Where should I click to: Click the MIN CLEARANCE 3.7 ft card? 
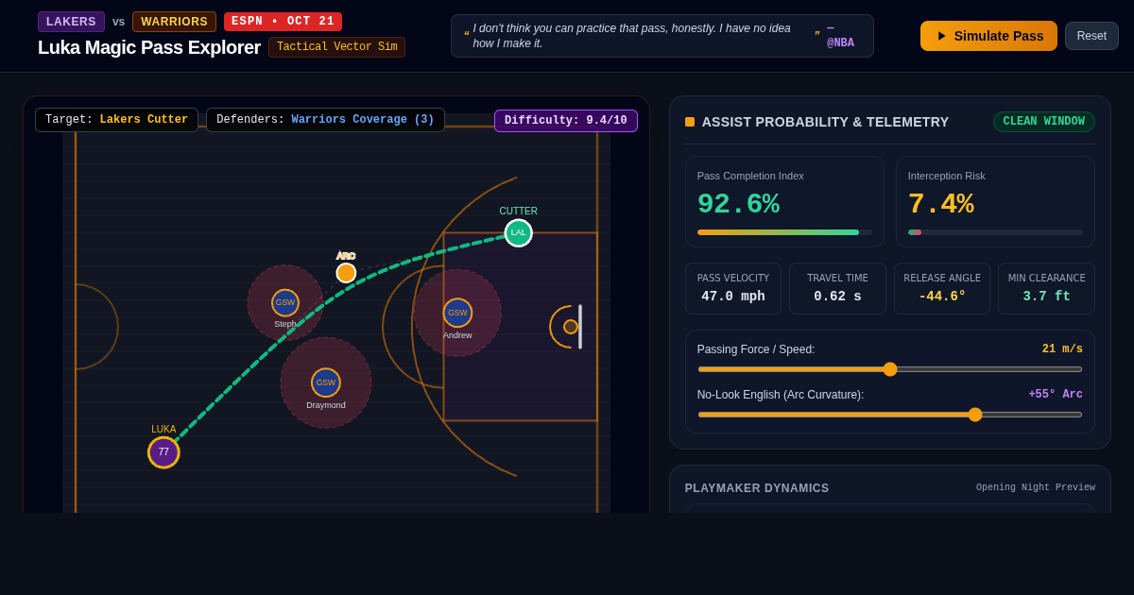[x=1046, y=288]
